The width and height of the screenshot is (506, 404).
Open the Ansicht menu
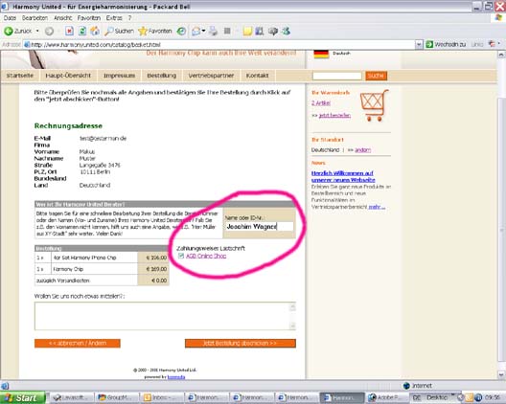62,18
